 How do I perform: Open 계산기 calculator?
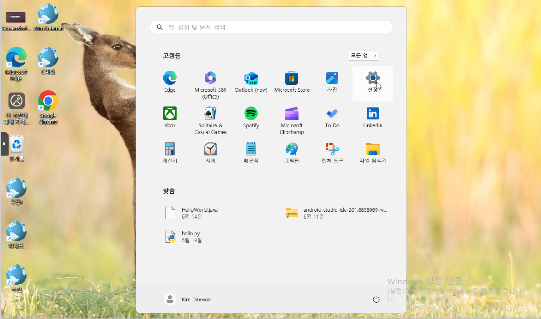(170, 153)
